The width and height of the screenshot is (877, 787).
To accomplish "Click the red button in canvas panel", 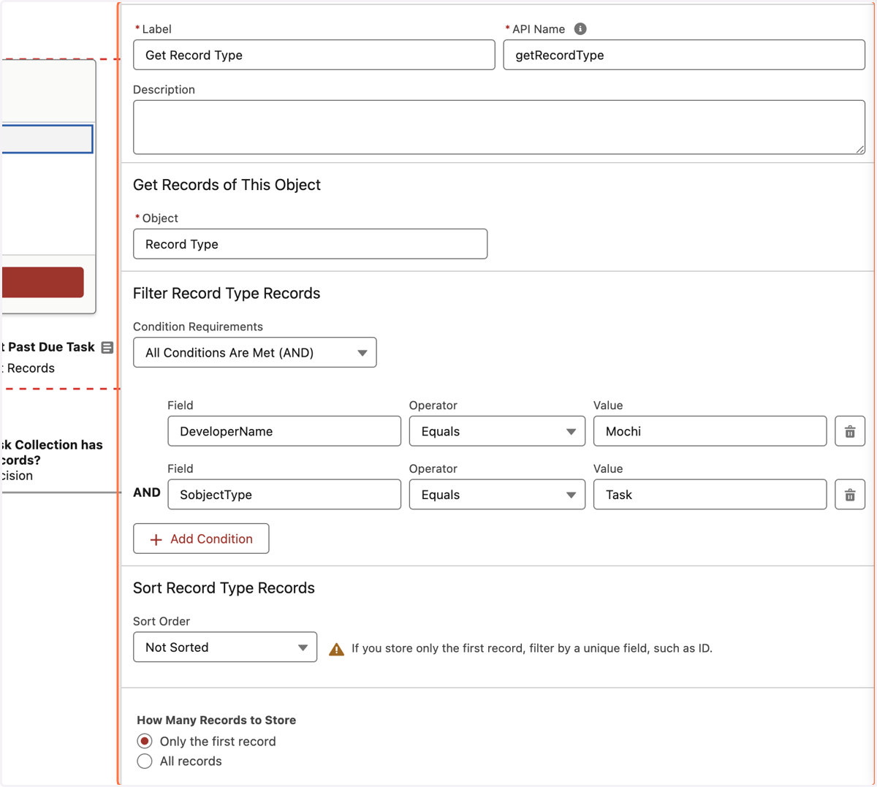I will [x=42, y=282].
